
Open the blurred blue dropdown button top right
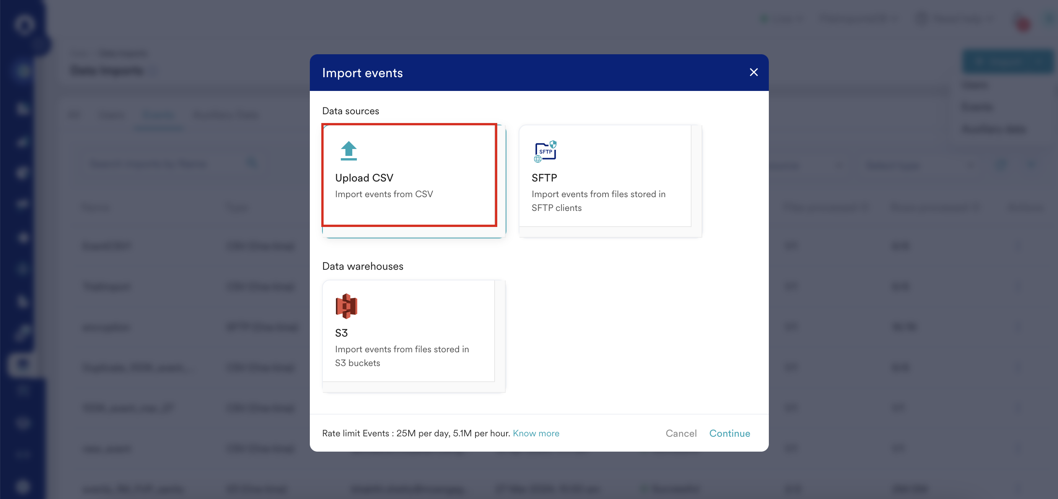pyautogui.click(x=1007, y=62)
